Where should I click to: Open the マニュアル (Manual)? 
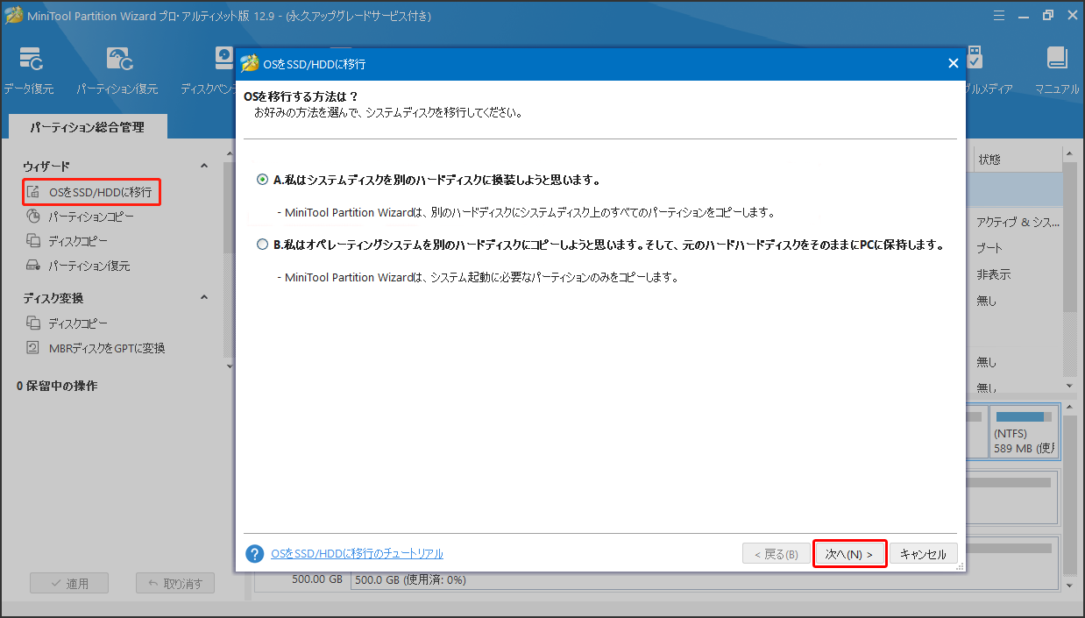[1056, 70]
